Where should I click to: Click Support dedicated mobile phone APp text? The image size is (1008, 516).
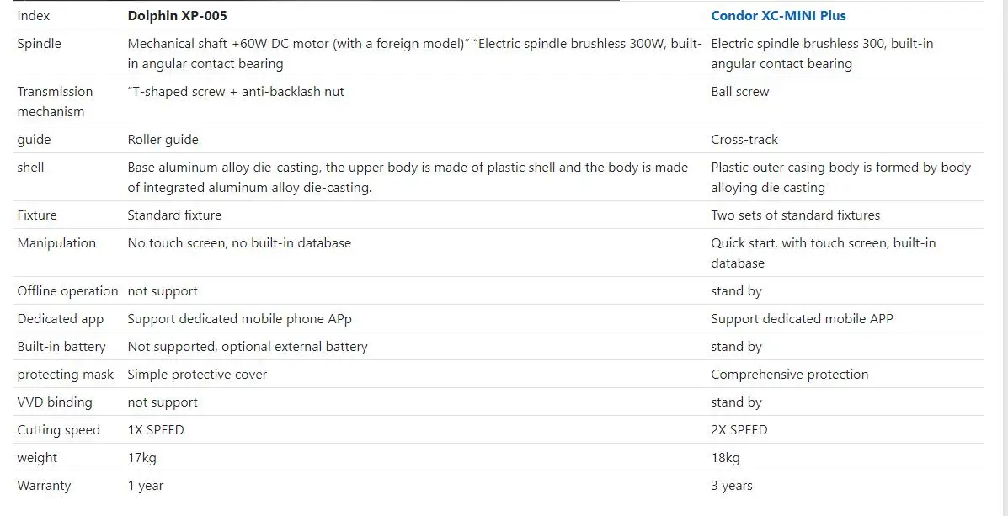(239, 318)
